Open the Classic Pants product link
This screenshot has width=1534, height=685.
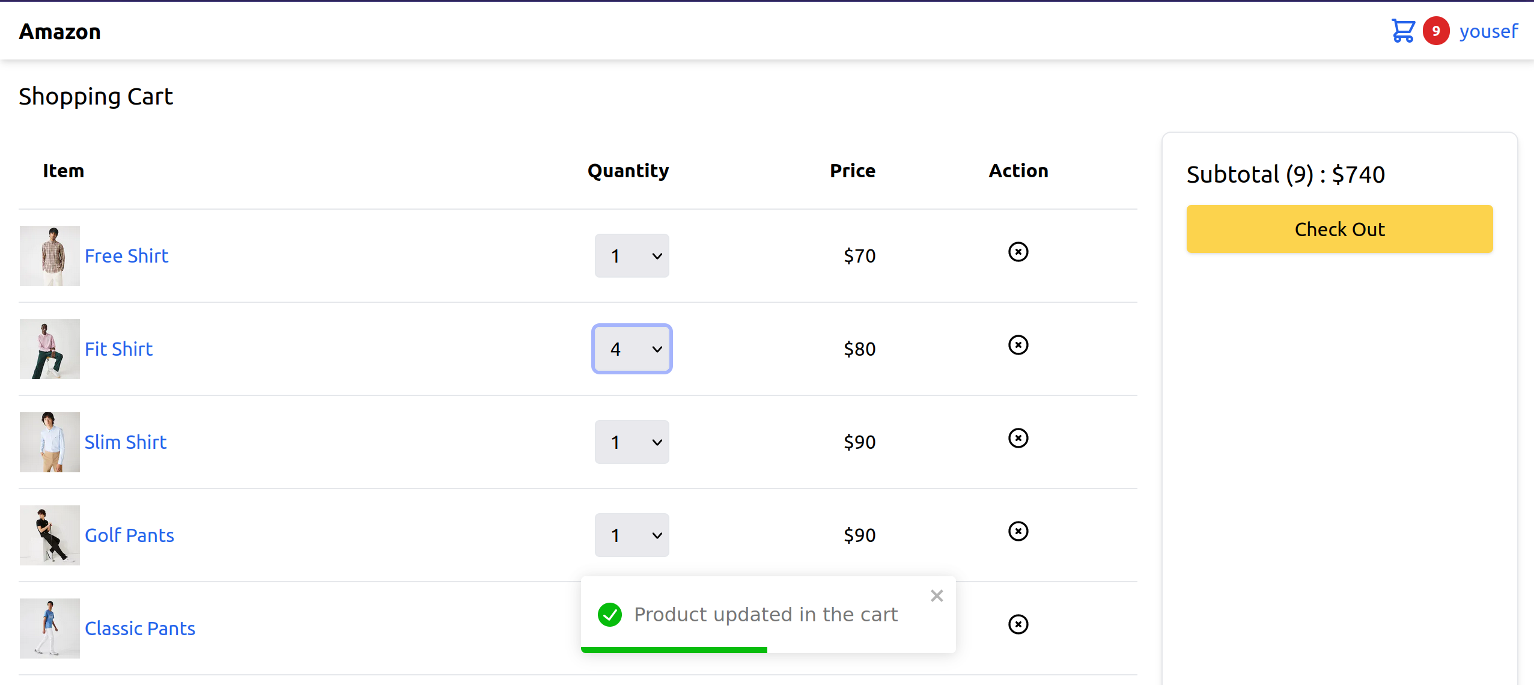pyautogui.click(x=139, y=629)
